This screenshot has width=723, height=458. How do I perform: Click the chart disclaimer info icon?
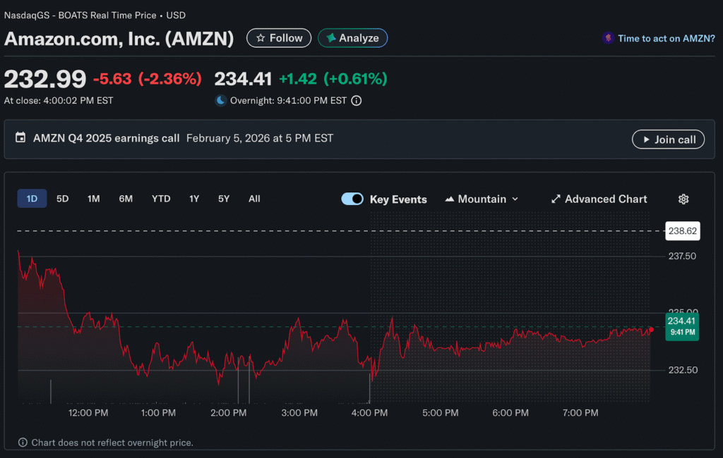tap(23, 442)
